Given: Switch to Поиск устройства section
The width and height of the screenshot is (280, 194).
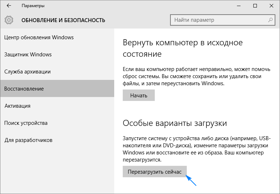Looking at the screenshot, I should coord(26,123).
